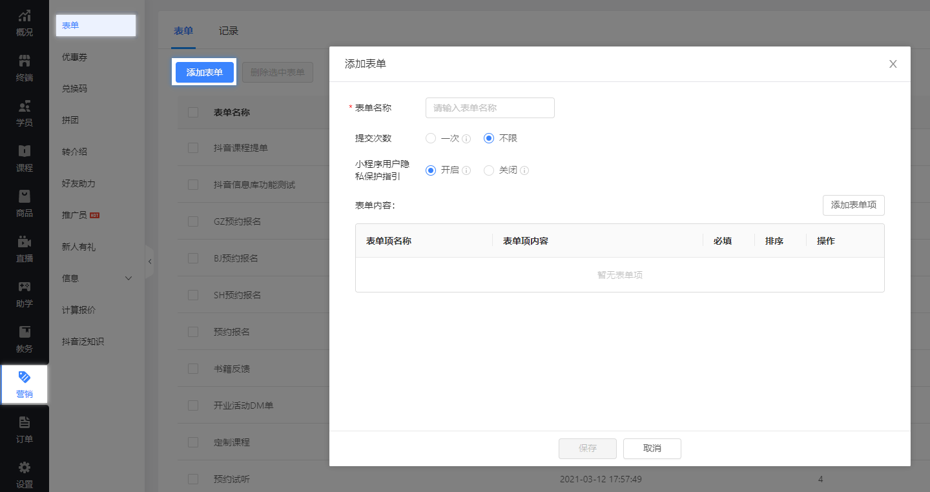The image size is (930, 492).
Task: Click the 表单项内容 column header
Action: pos(526,241)
